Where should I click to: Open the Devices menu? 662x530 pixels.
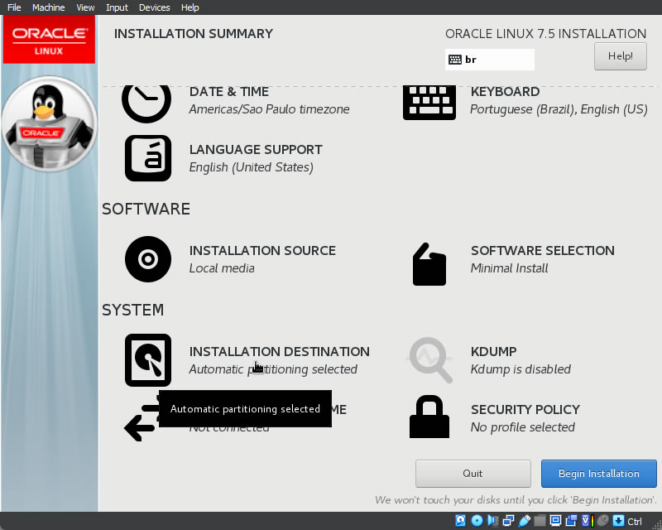pos(155,7)
